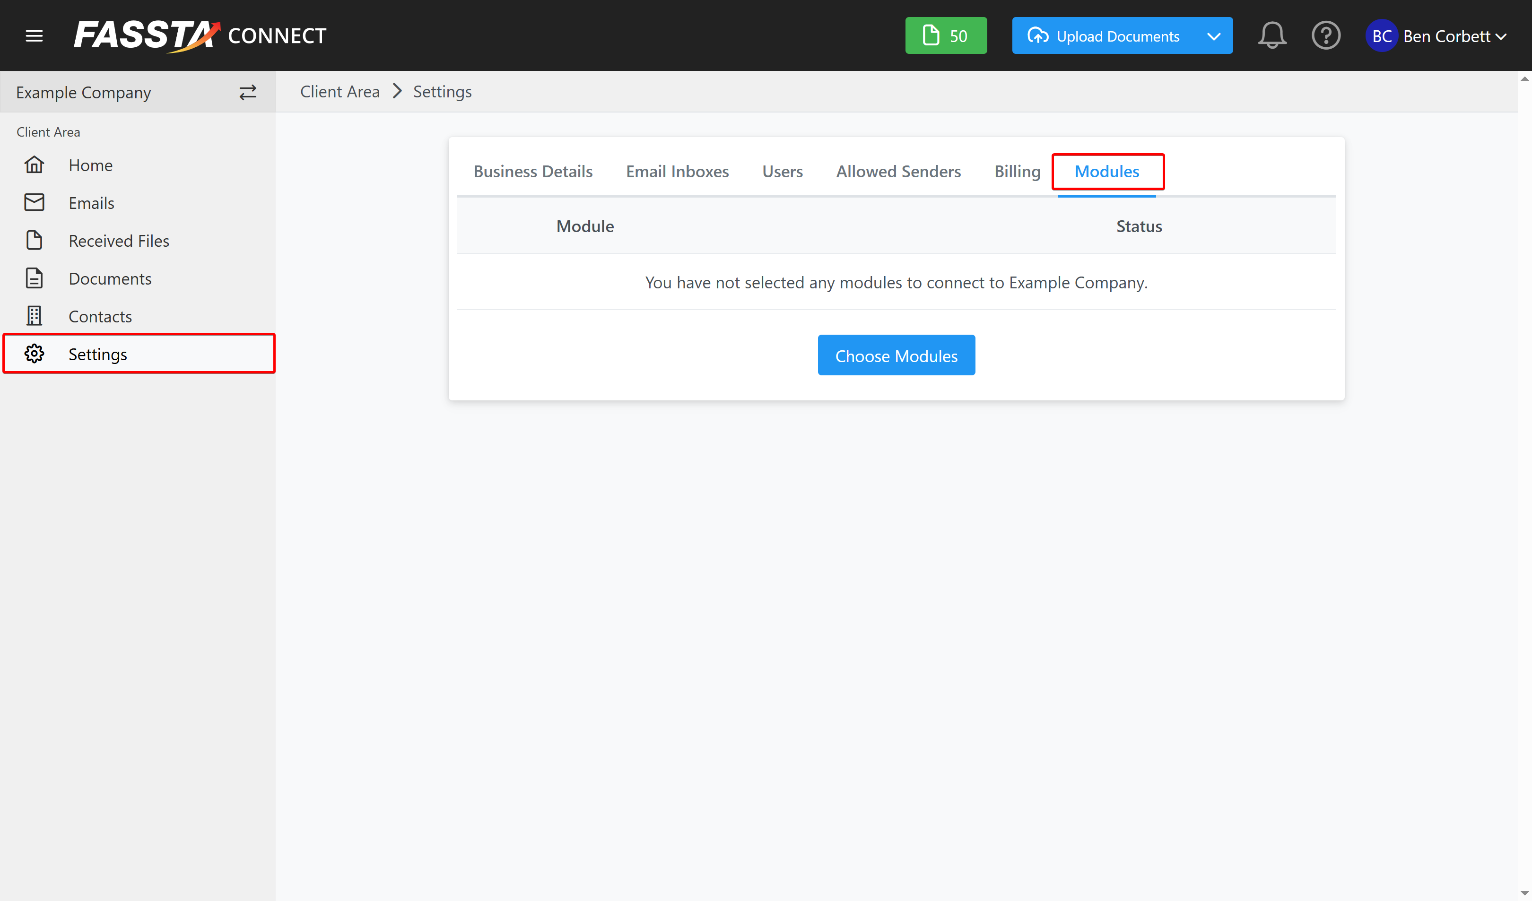Go to the Billing tab
The height and width of the screenshot is (901, 1532).
pos(1017,172)
